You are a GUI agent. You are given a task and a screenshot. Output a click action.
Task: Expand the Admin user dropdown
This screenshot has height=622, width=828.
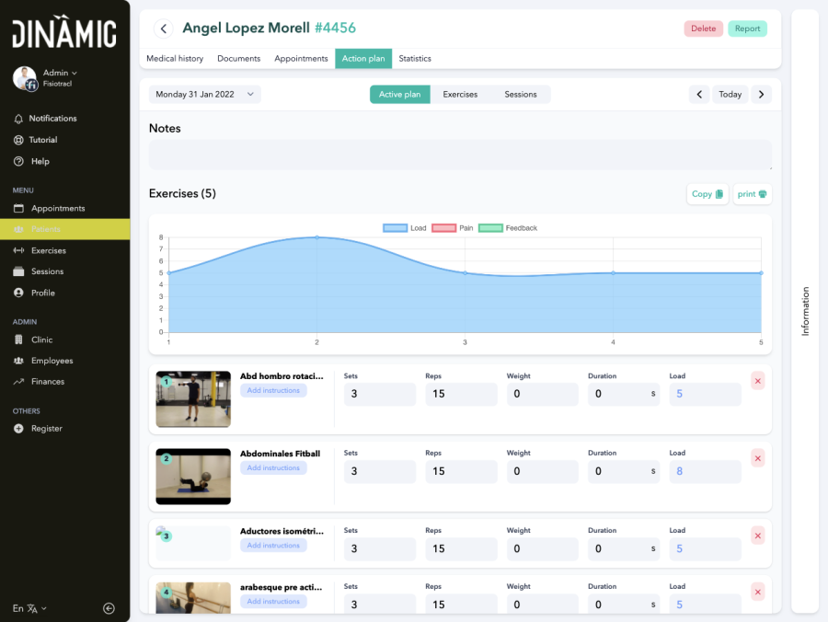coord(60,73)
